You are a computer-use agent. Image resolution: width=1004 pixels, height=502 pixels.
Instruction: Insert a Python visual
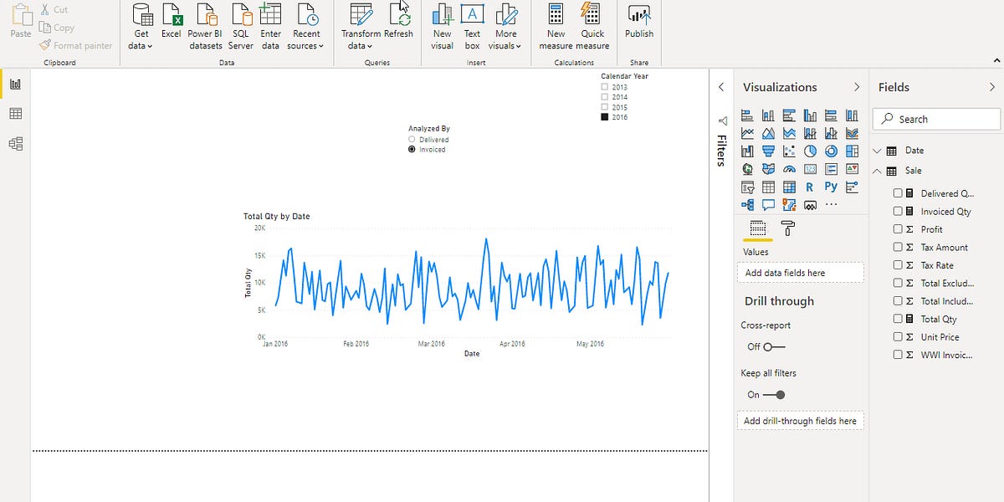(x=832, y=187)
